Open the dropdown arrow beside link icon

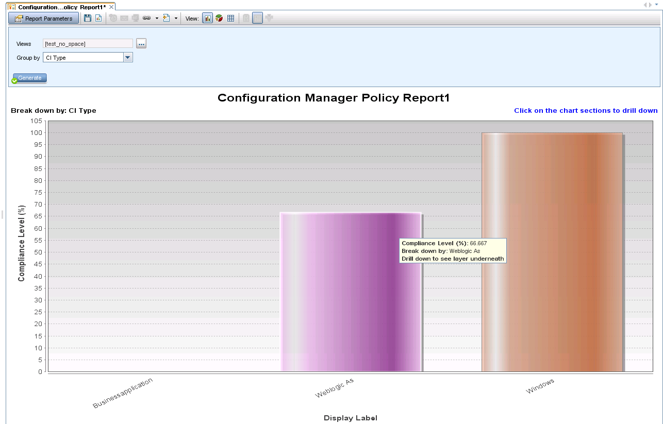point(157,19)
